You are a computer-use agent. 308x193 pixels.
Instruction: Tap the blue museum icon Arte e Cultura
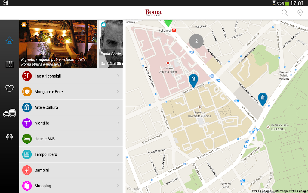27,107
